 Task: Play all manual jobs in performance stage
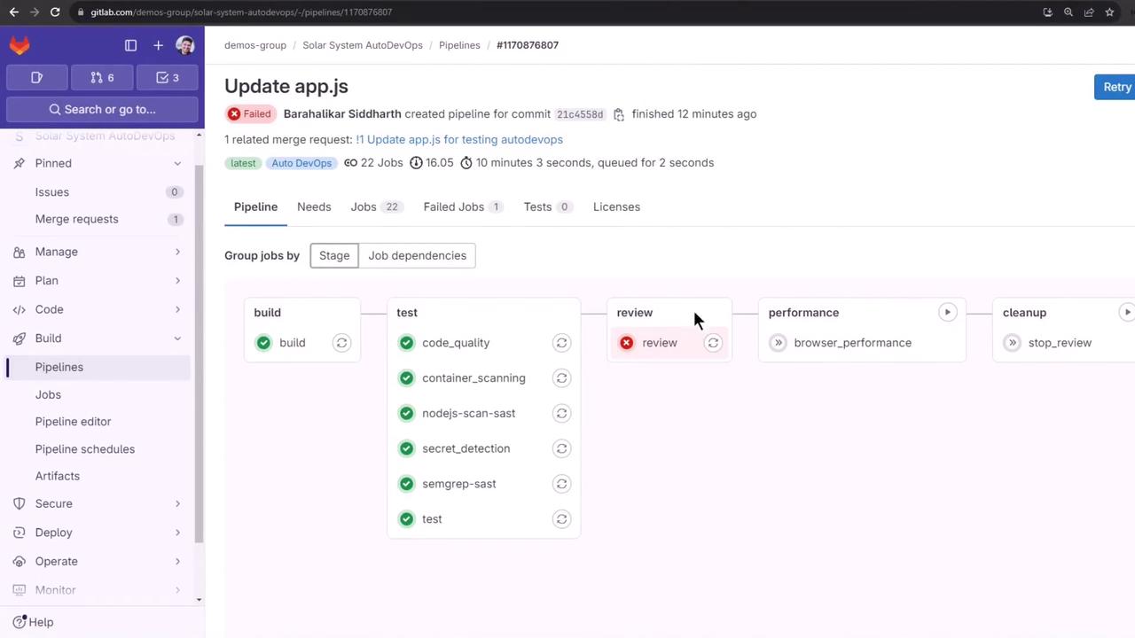(947, 312)
